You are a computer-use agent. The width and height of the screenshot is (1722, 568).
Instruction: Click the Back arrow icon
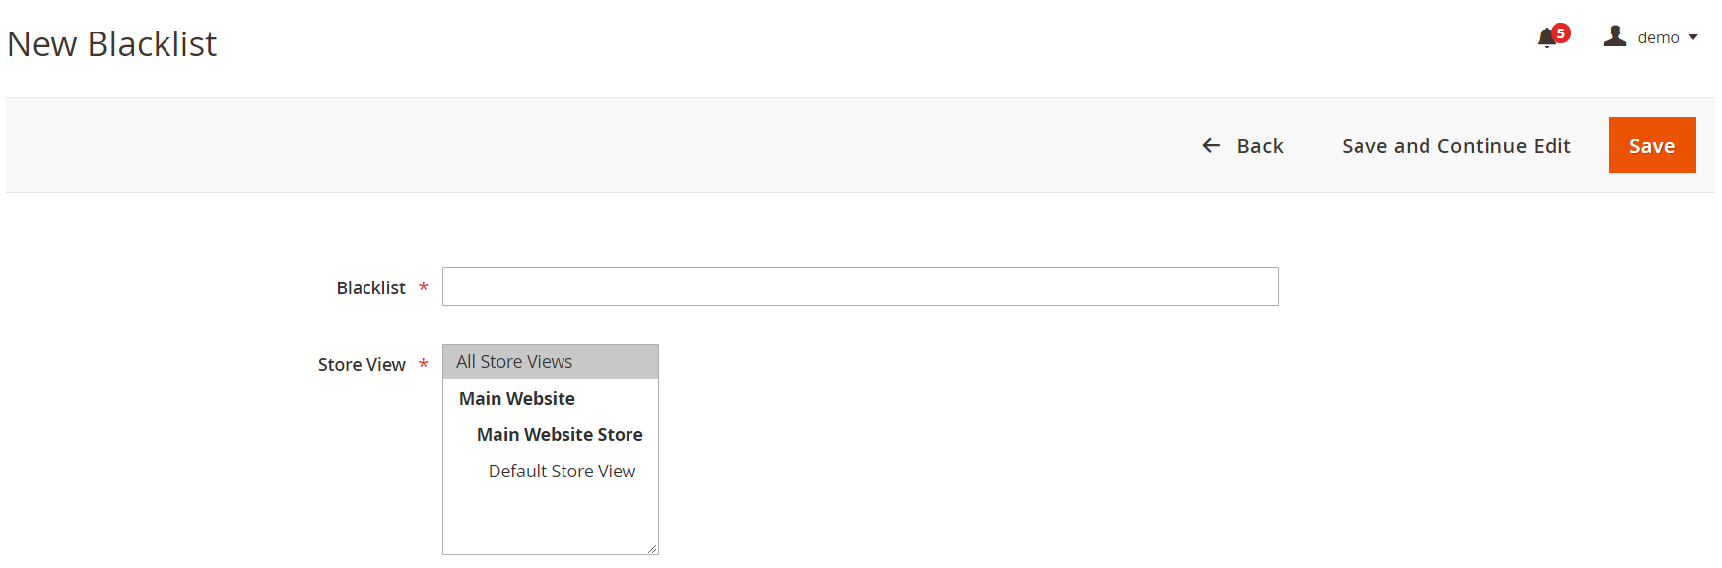[x=1211, y=146]
